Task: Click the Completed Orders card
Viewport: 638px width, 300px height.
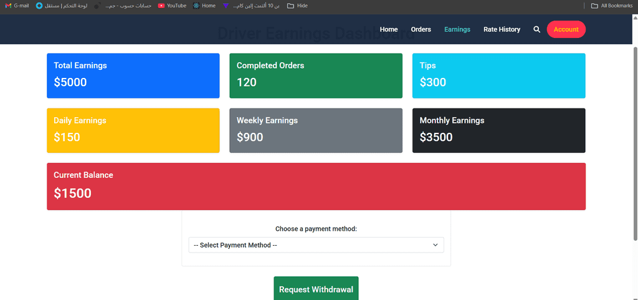Action: tap(316, 75)
